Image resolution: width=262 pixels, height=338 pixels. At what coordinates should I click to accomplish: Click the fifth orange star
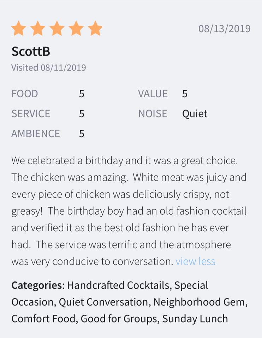(x=95, y=29)
